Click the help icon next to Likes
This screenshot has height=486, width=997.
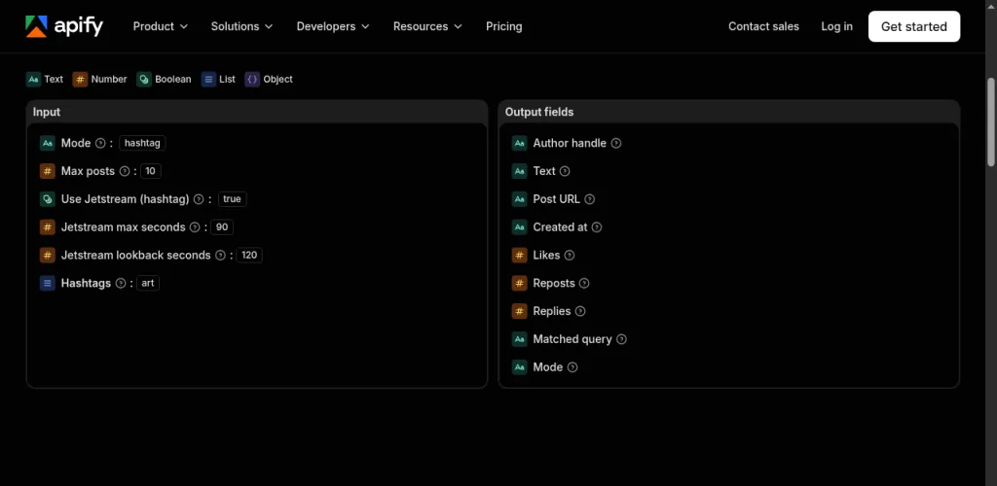(570, 255)
